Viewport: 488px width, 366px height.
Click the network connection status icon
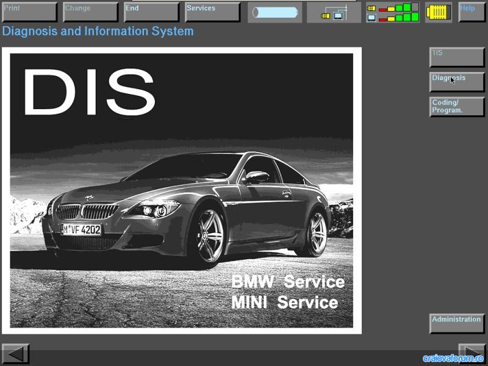point(334,12)
